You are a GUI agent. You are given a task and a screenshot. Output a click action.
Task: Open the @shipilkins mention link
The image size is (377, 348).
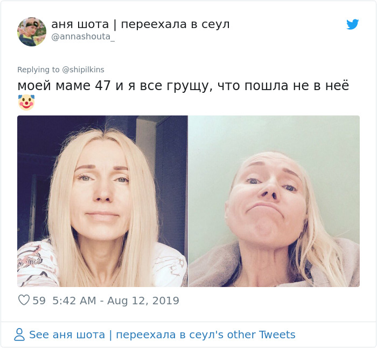pos(83,70)
